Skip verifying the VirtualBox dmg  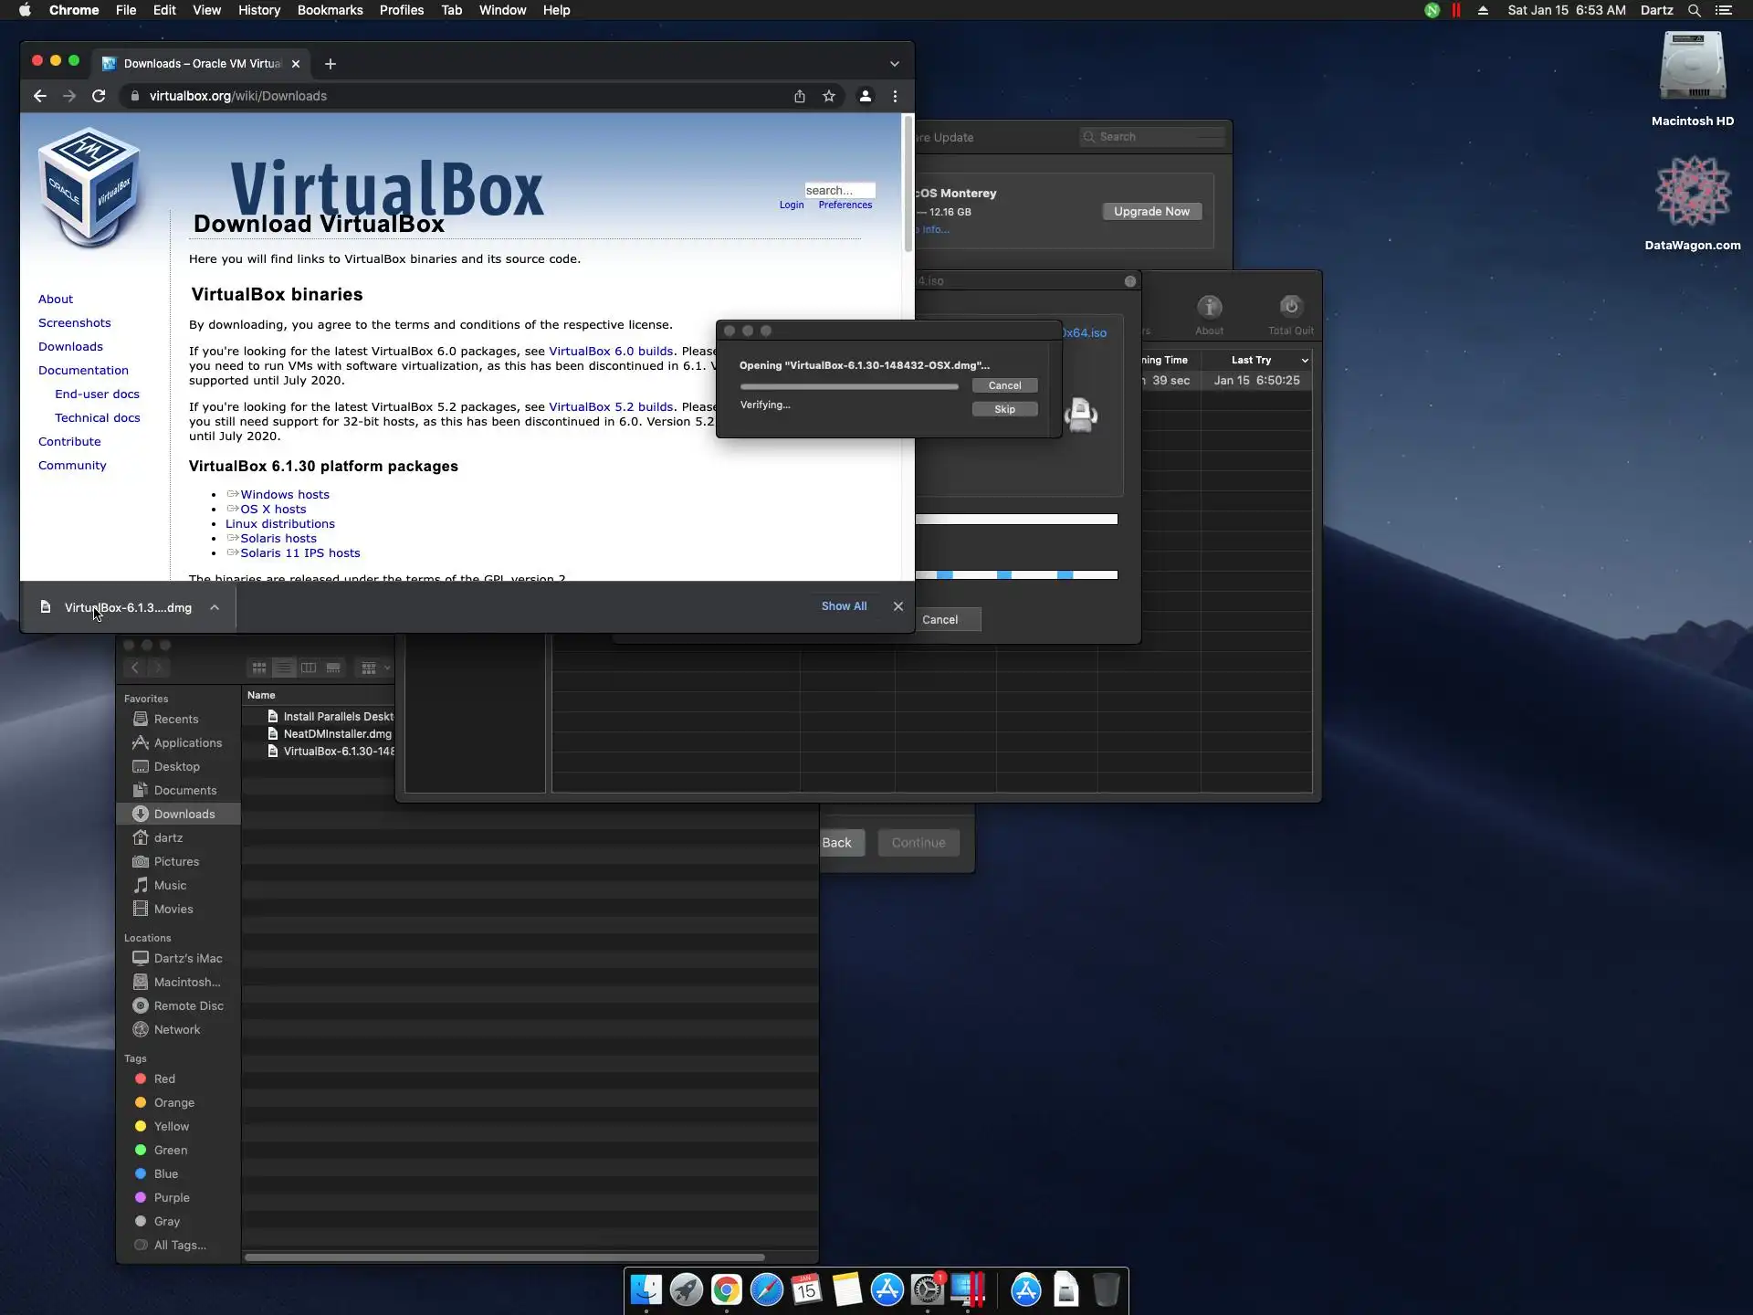pos(1004,409)
